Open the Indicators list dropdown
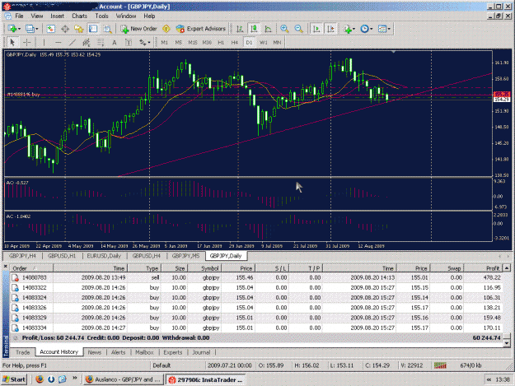The width and height of the screenshot is (515, 386). click(x=349, y=29)
